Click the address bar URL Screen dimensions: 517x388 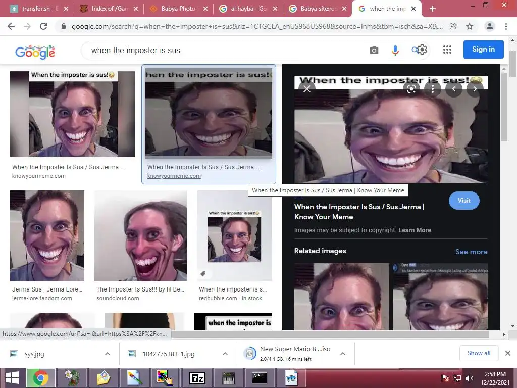point(257,26)
